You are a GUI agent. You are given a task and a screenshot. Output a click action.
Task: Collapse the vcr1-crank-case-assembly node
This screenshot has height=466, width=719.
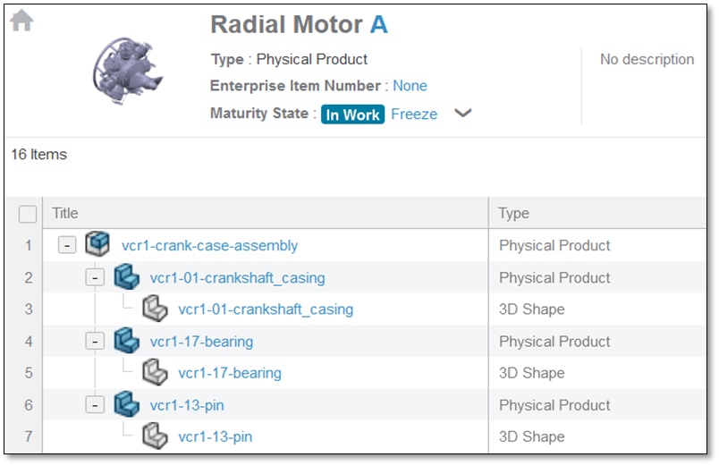click(x=66, y=245)
